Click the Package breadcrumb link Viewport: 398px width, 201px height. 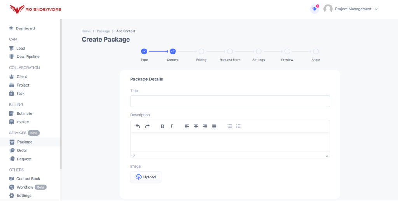click(103, 31)
